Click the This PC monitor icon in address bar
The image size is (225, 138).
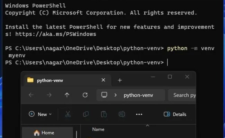(x=104, y=95)
